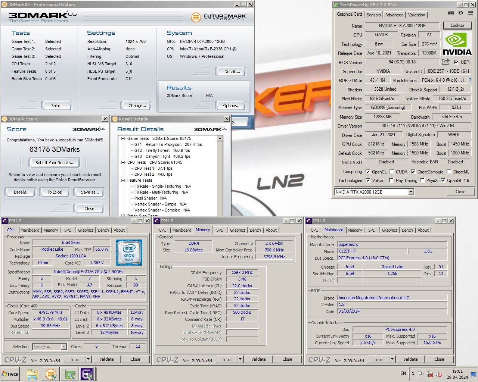This screenshot has height=382, width=478.
Task: Switch to GPU-Z Sensors tab
Action: (x=373, y=15)
